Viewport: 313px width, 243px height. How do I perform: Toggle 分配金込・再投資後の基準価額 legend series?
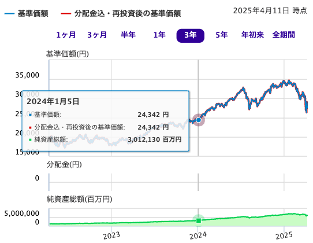(x=121, y=14)
